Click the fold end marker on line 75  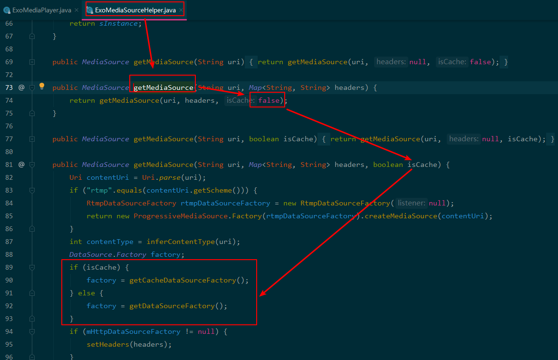(x=32, y=113)
